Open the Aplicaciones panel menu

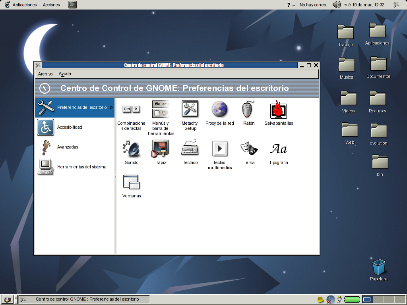point(25,5)
